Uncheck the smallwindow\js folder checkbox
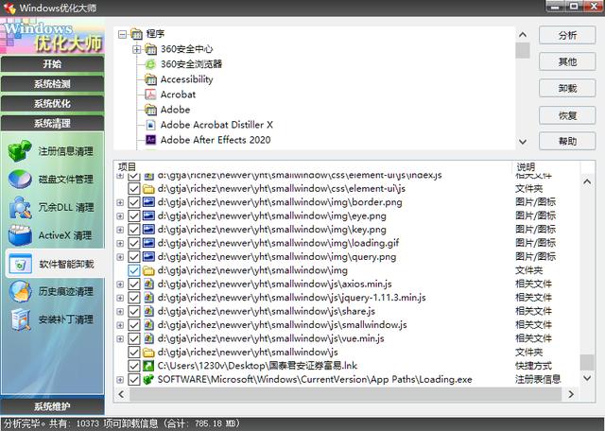 134,352
